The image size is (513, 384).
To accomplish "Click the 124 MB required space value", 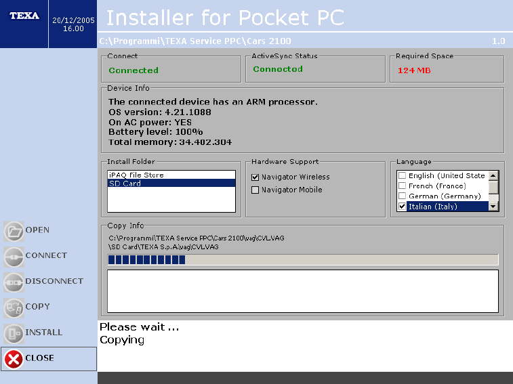I will coord(414,70).
